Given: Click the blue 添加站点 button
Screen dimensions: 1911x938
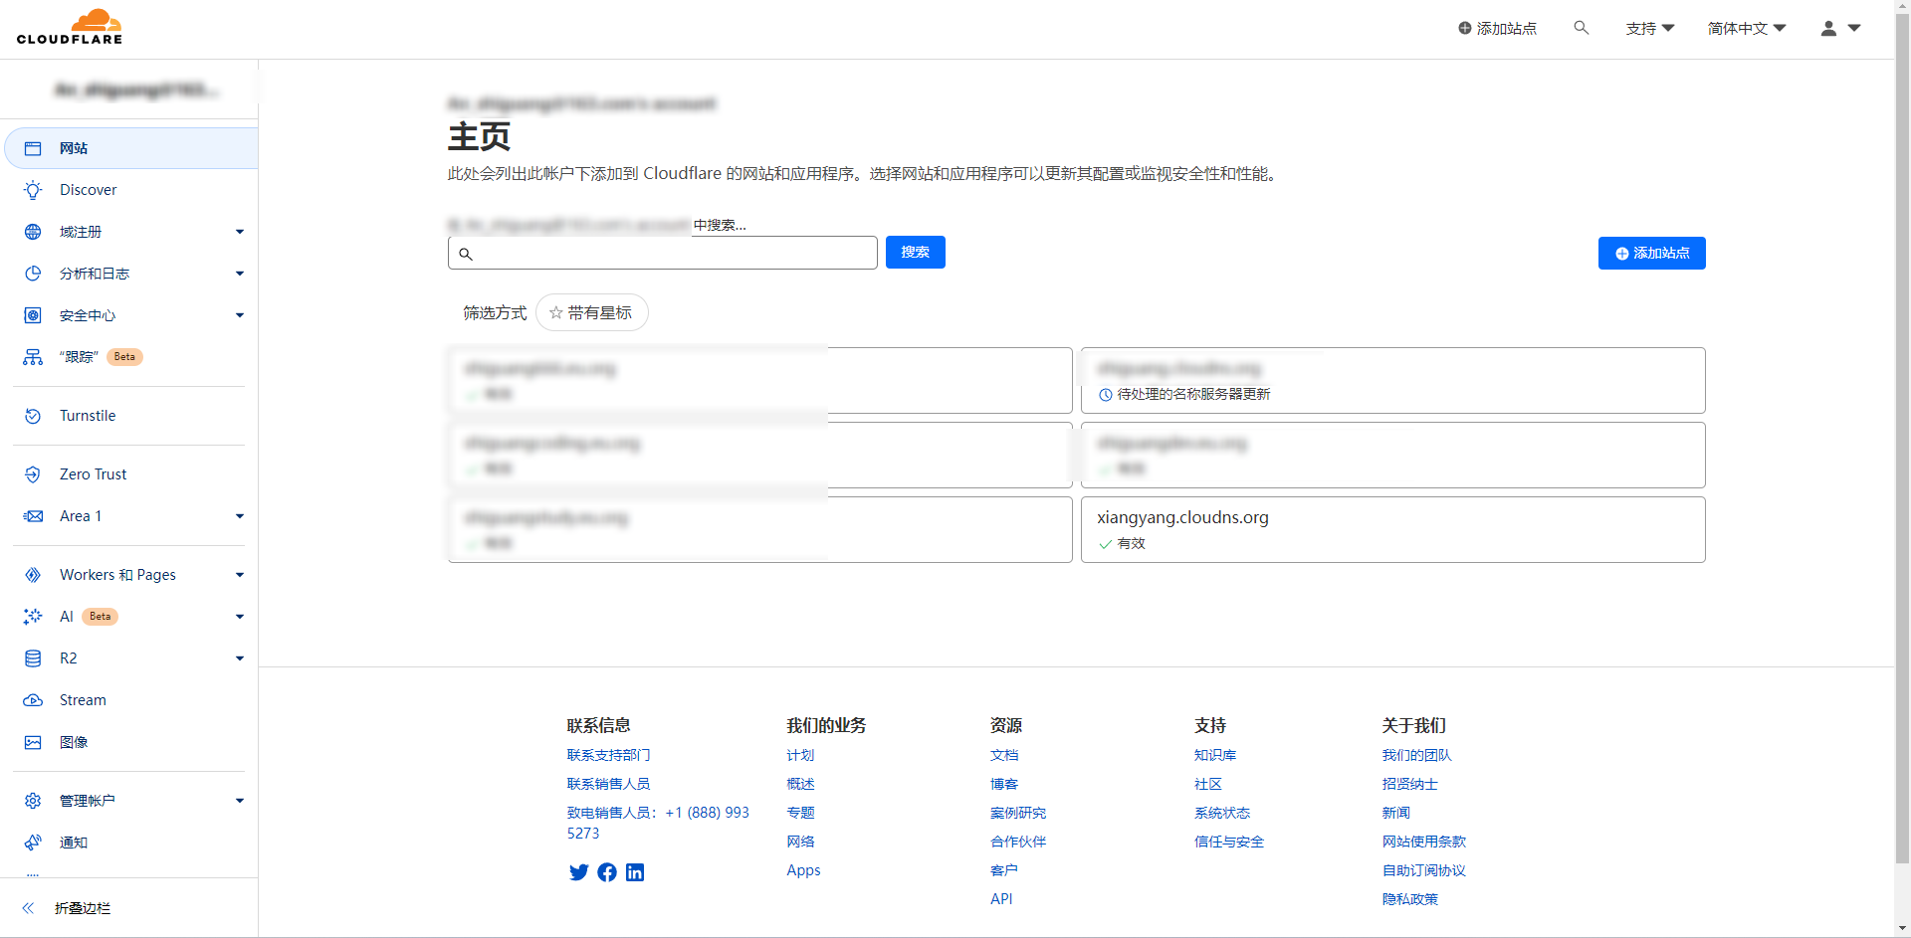Looking at the screenshot, I should tap(1651, 253).
